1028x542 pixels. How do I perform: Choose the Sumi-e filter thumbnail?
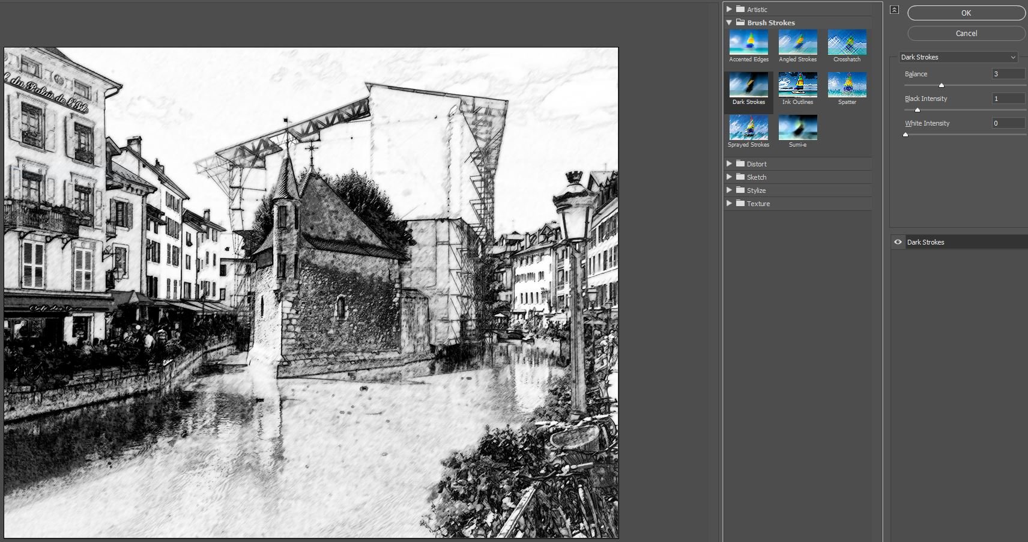point(798,127)
